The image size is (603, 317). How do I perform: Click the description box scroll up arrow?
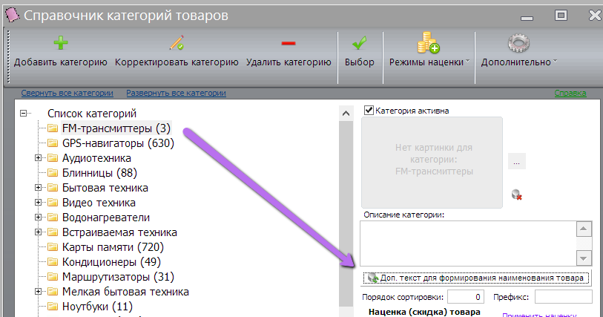click(584, 229)
